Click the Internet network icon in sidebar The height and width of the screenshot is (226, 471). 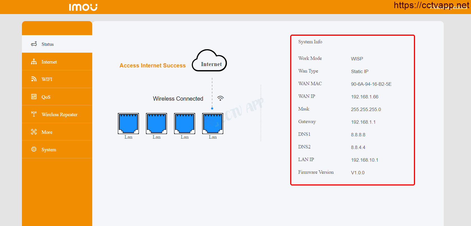click(x=34, y=62)
